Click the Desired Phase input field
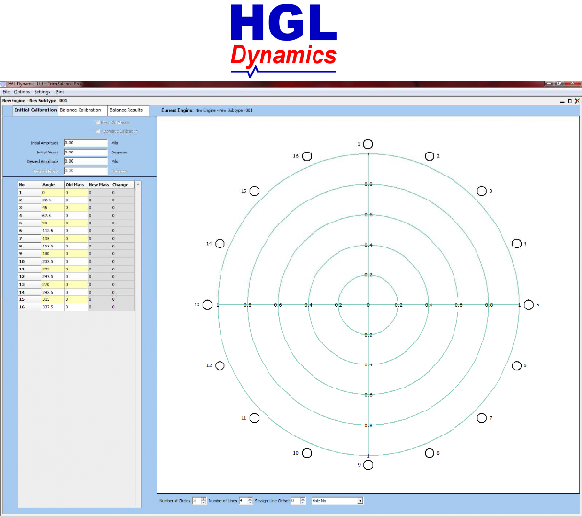The image size is (582, 517). 85,171
